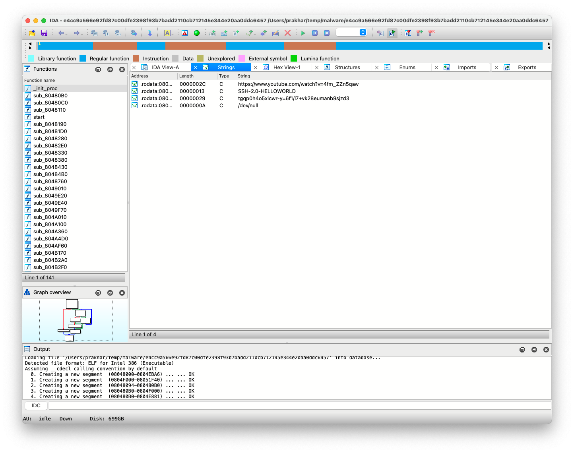Click the A-plus struct variable icon

pos(237,33)
